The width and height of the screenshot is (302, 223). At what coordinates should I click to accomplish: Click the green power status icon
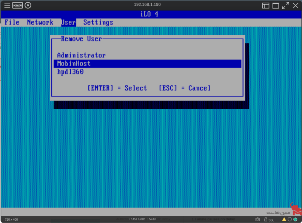tap(295, 219)
